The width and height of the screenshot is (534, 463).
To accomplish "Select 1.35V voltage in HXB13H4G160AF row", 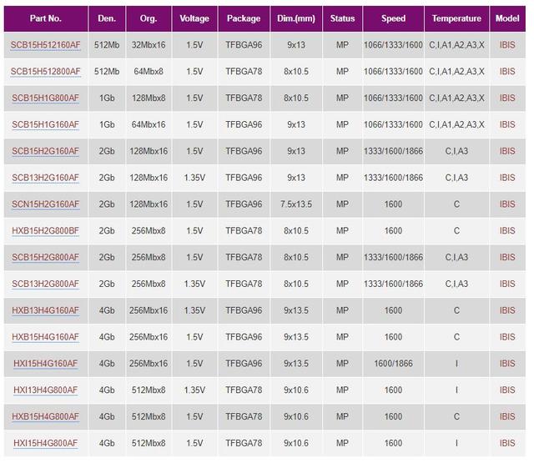I will (194, 310).
